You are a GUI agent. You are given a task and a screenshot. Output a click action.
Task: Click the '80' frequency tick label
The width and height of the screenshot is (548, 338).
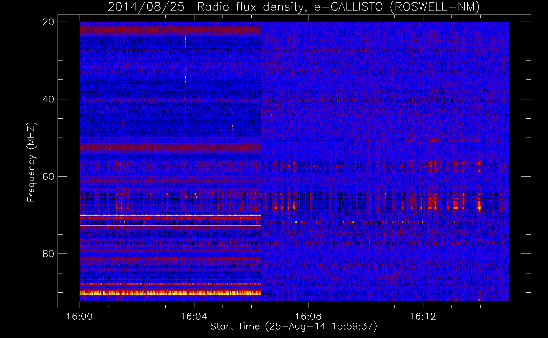point(49,254)
